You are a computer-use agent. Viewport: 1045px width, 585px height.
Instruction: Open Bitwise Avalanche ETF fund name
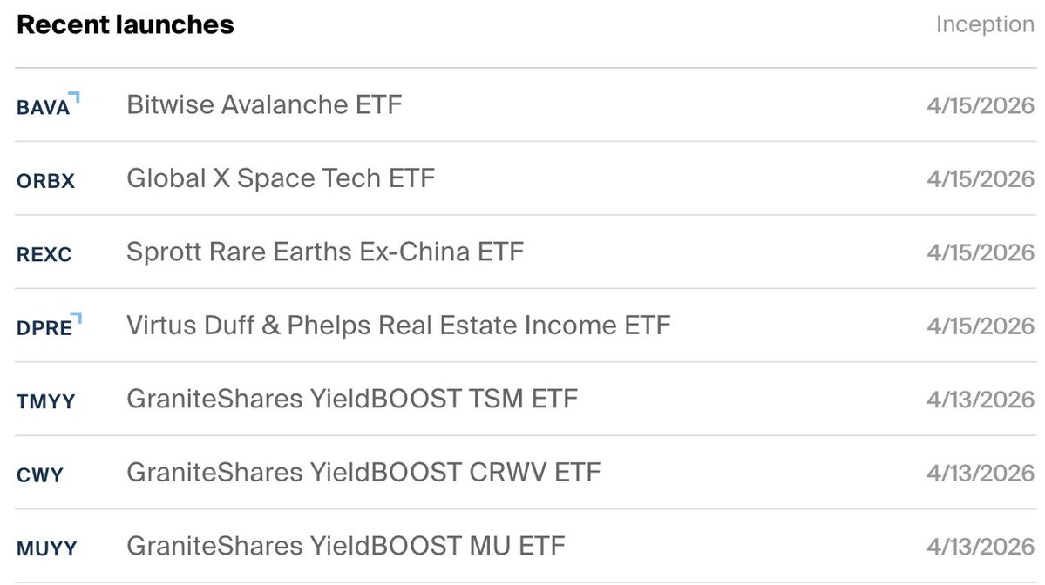pos(264,105)
